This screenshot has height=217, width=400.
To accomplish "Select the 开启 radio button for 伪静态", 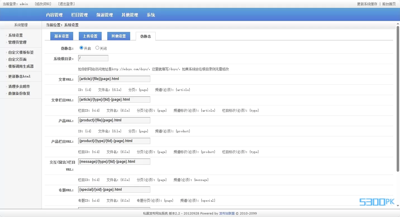I will (x=81, y=48).
